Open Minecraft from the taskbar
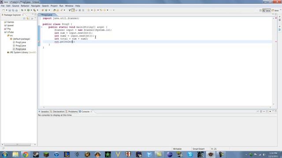The width and height of the screenshot is (282, 158). point(46,154)
